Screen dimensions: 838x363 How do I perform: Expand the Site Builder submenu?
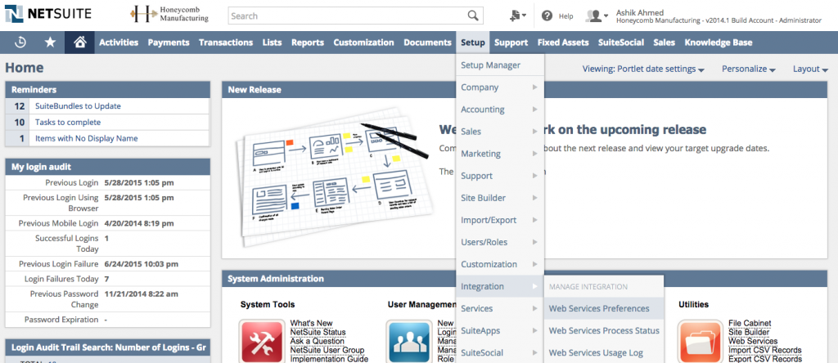[x=500, y=198]
